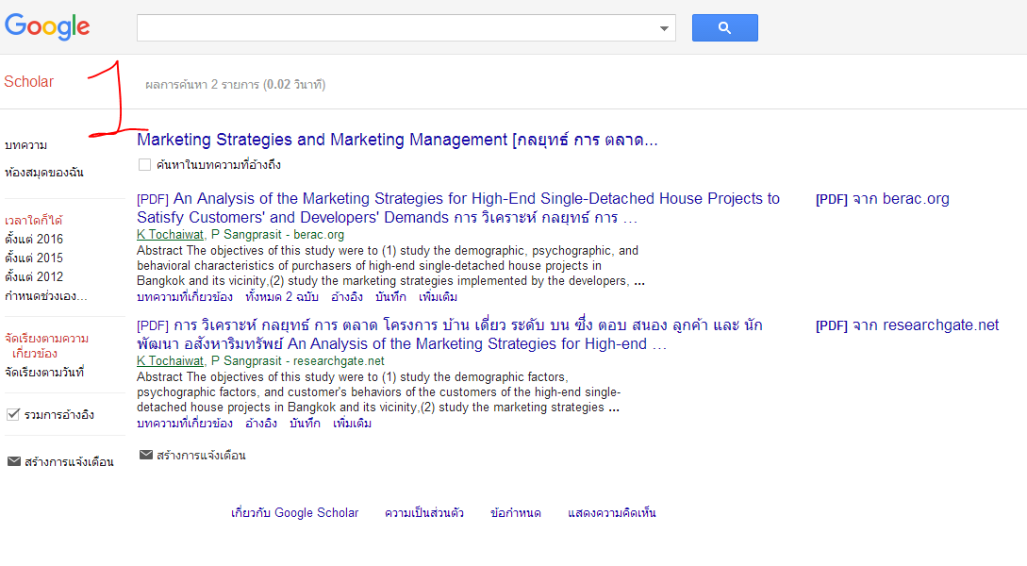Sort results by จัดเรียงตามวันที่

pyautogui.click(x=44, y=372)
